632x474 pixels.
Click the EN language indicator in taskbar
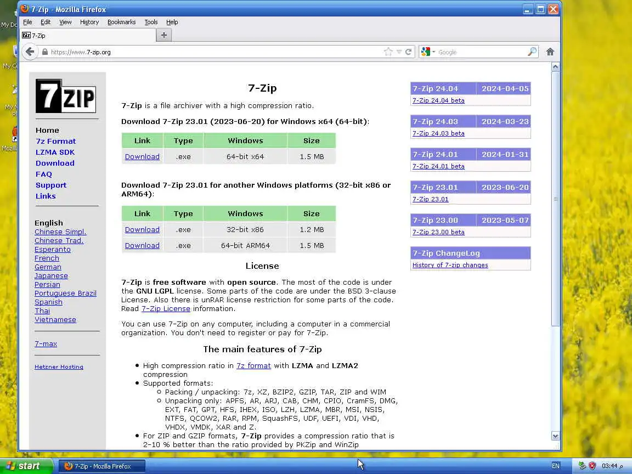coord(555,466)
